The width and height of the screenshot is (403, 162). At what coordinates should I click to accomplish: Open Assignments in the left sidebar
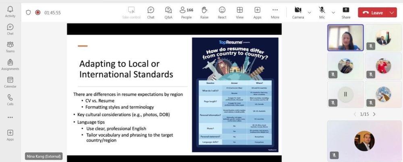coord(10,64)
